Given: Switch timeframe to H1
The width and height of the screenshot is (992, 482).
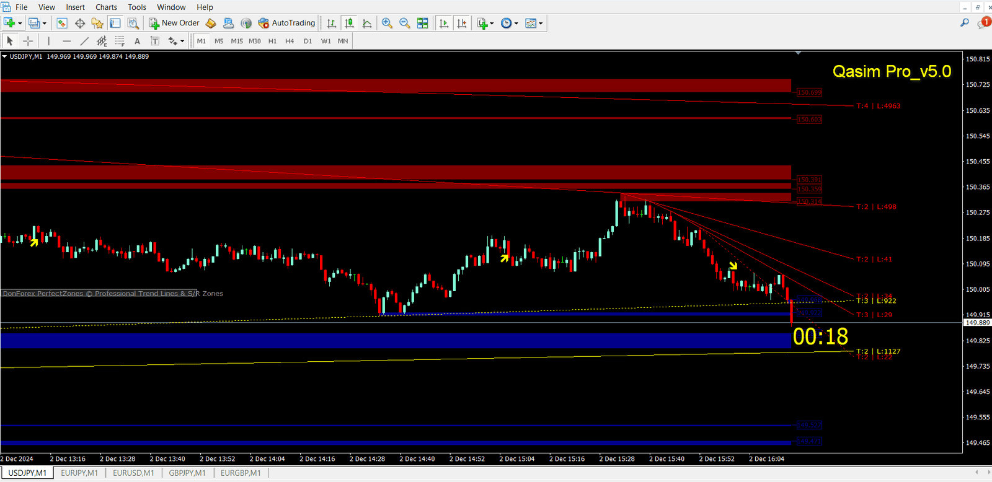Looking at the screenshot, I should (x=272, y=41).
